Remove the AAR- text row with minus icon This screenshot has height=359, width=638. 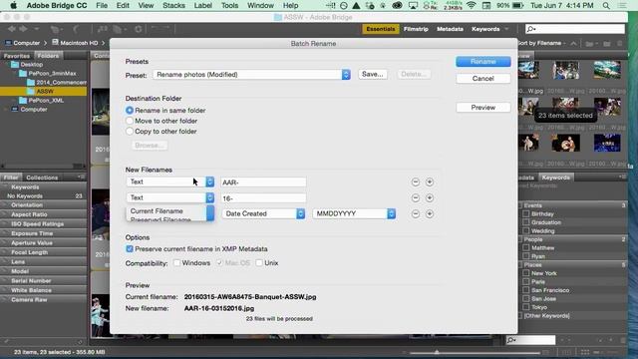pos(416,181)
